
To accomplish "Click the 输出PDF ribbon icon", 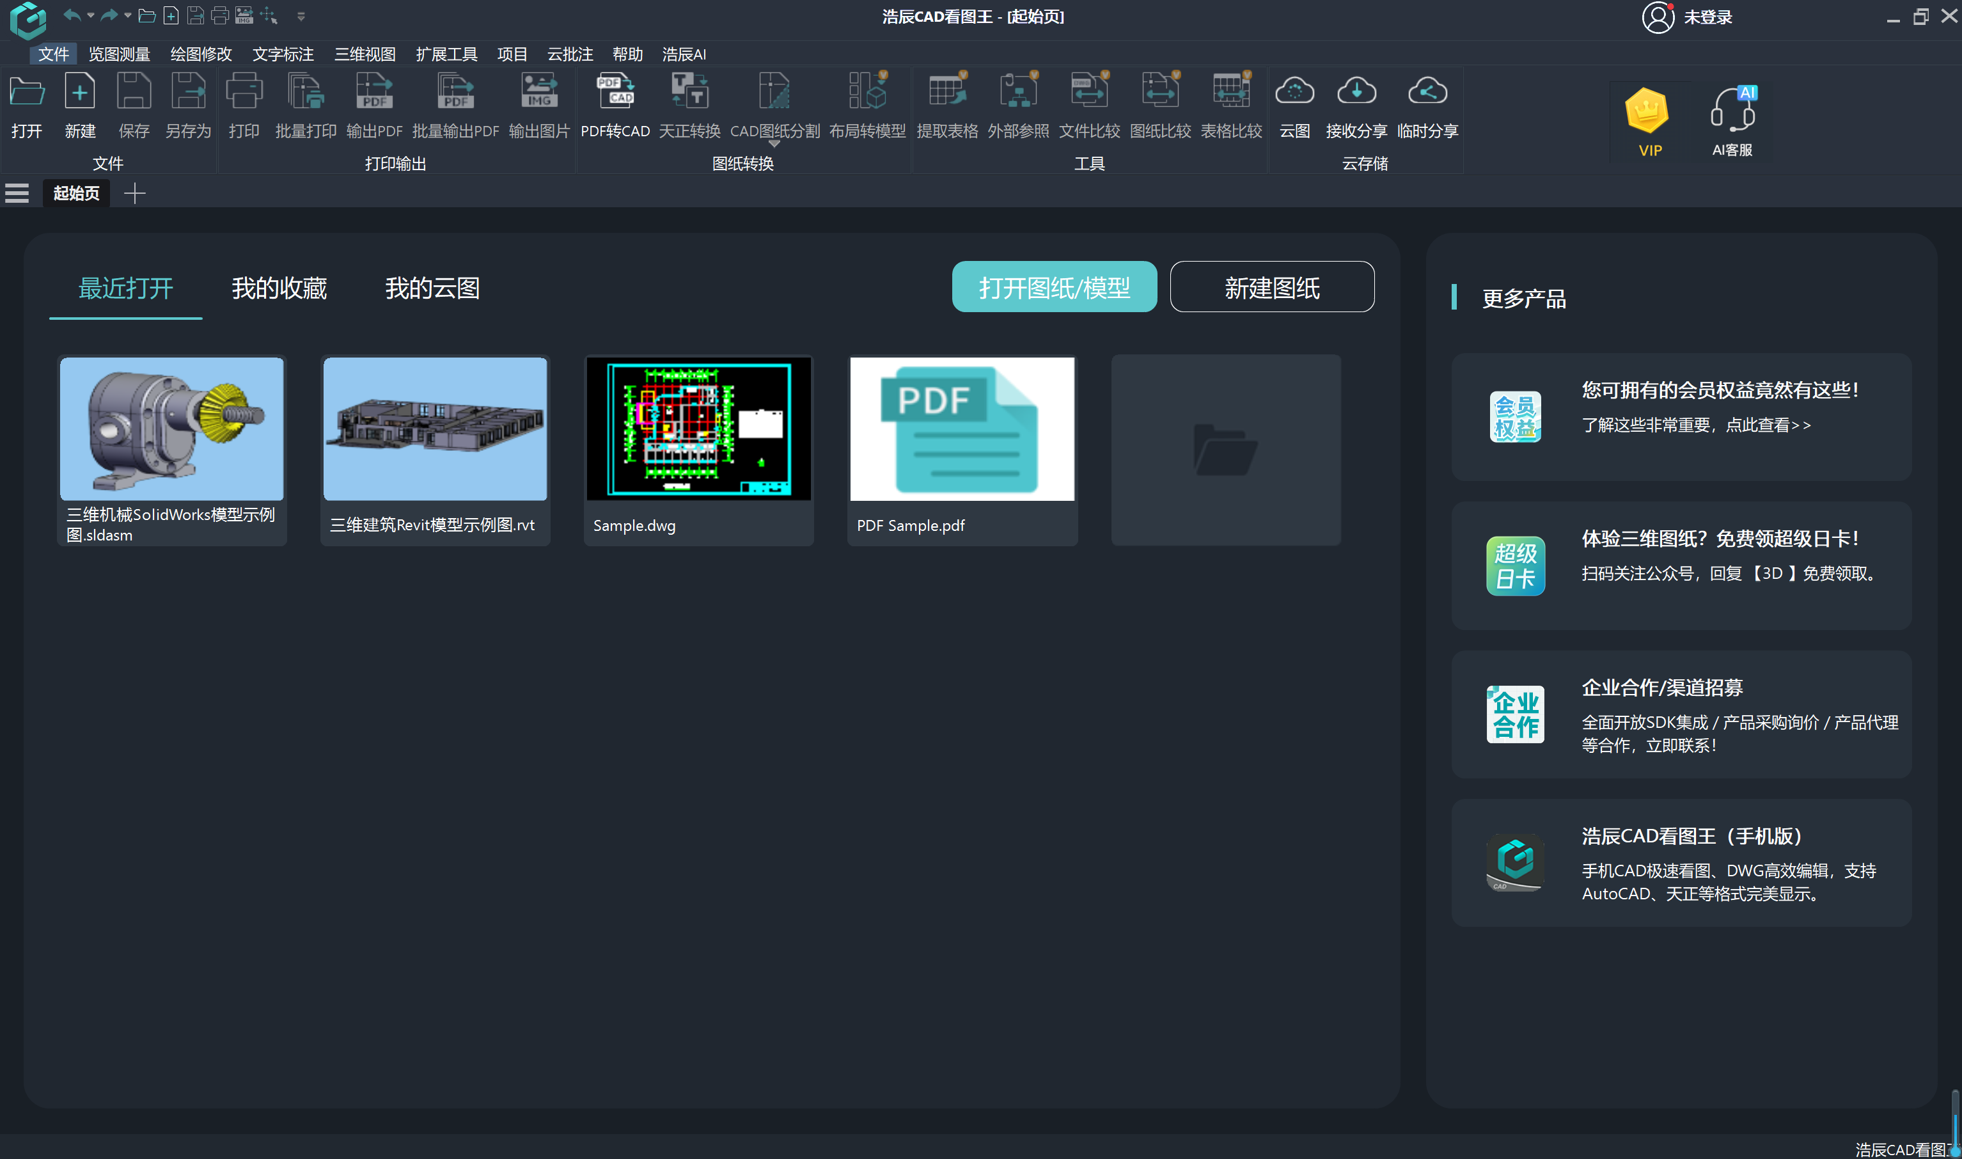I will pos(374,106).
